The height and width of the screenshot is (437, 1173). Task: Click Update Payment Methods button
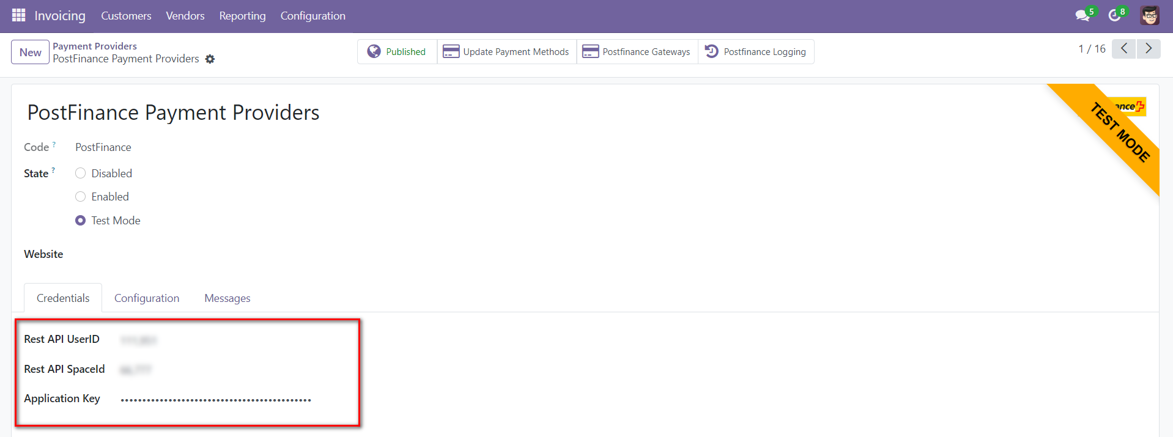[x=506, y=52]
